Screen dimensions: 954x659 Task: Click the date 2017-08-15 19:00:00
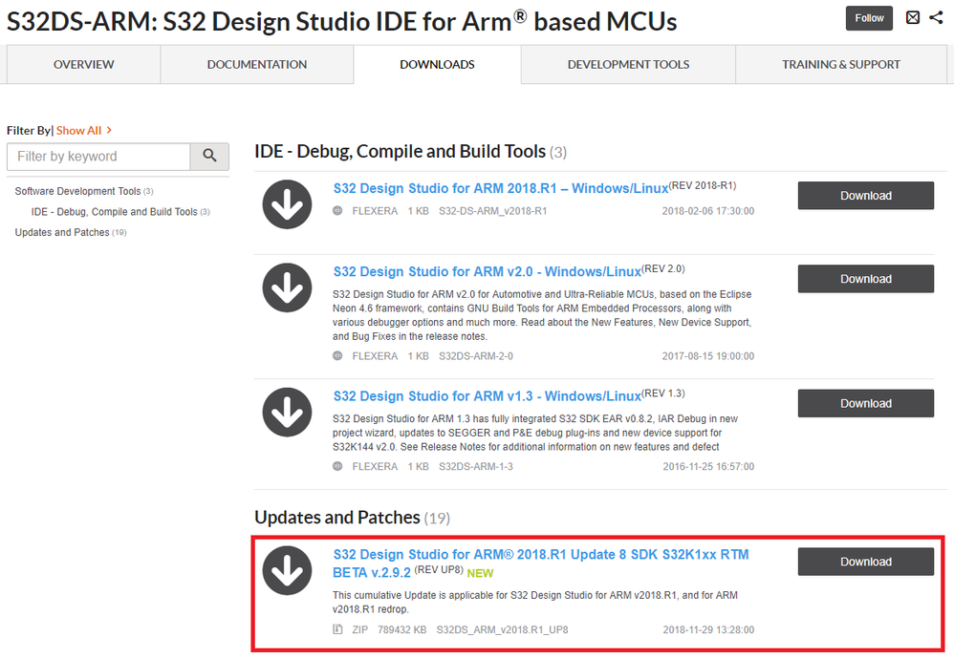pyautogui.click(x=708, y=355)
